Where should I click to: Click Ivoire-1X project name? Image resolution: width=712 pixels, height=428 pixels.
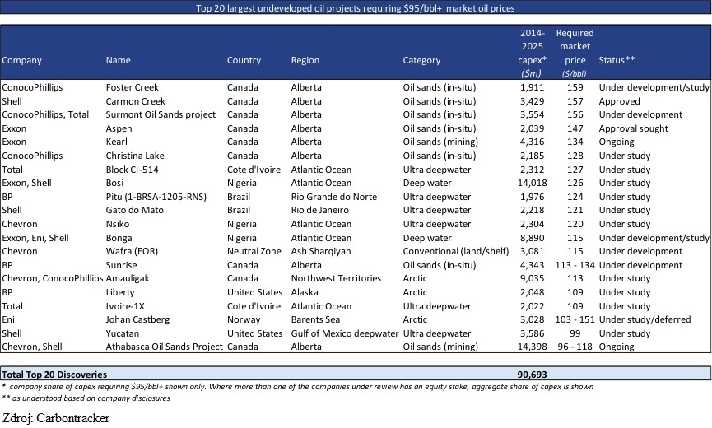tap(125, 306)
